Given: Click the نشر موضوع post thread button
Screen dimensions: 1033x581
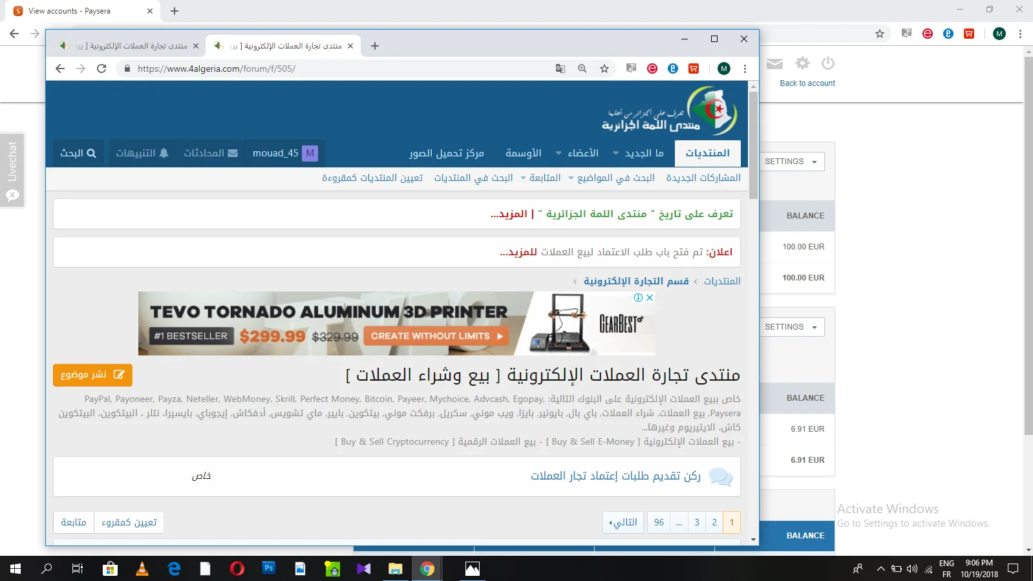Looking at the screenshot, I should pos(92,375).
